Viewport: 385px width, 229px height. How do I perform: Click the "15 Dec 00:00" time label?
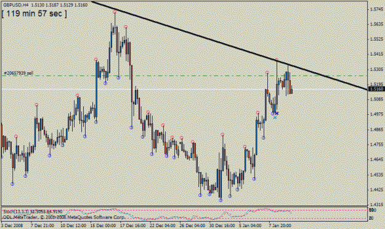pos(103,225)
